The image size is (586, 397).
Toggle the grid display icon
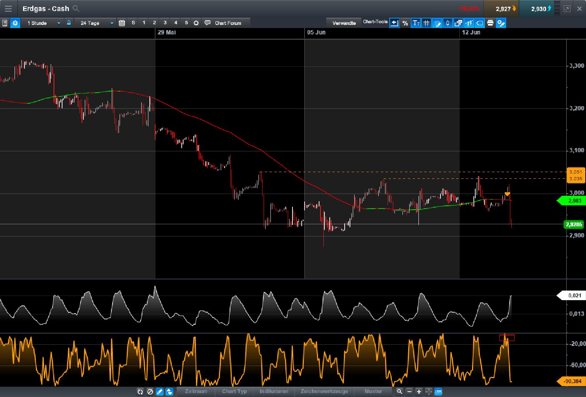pyautogui.click(x=426, y=23)
